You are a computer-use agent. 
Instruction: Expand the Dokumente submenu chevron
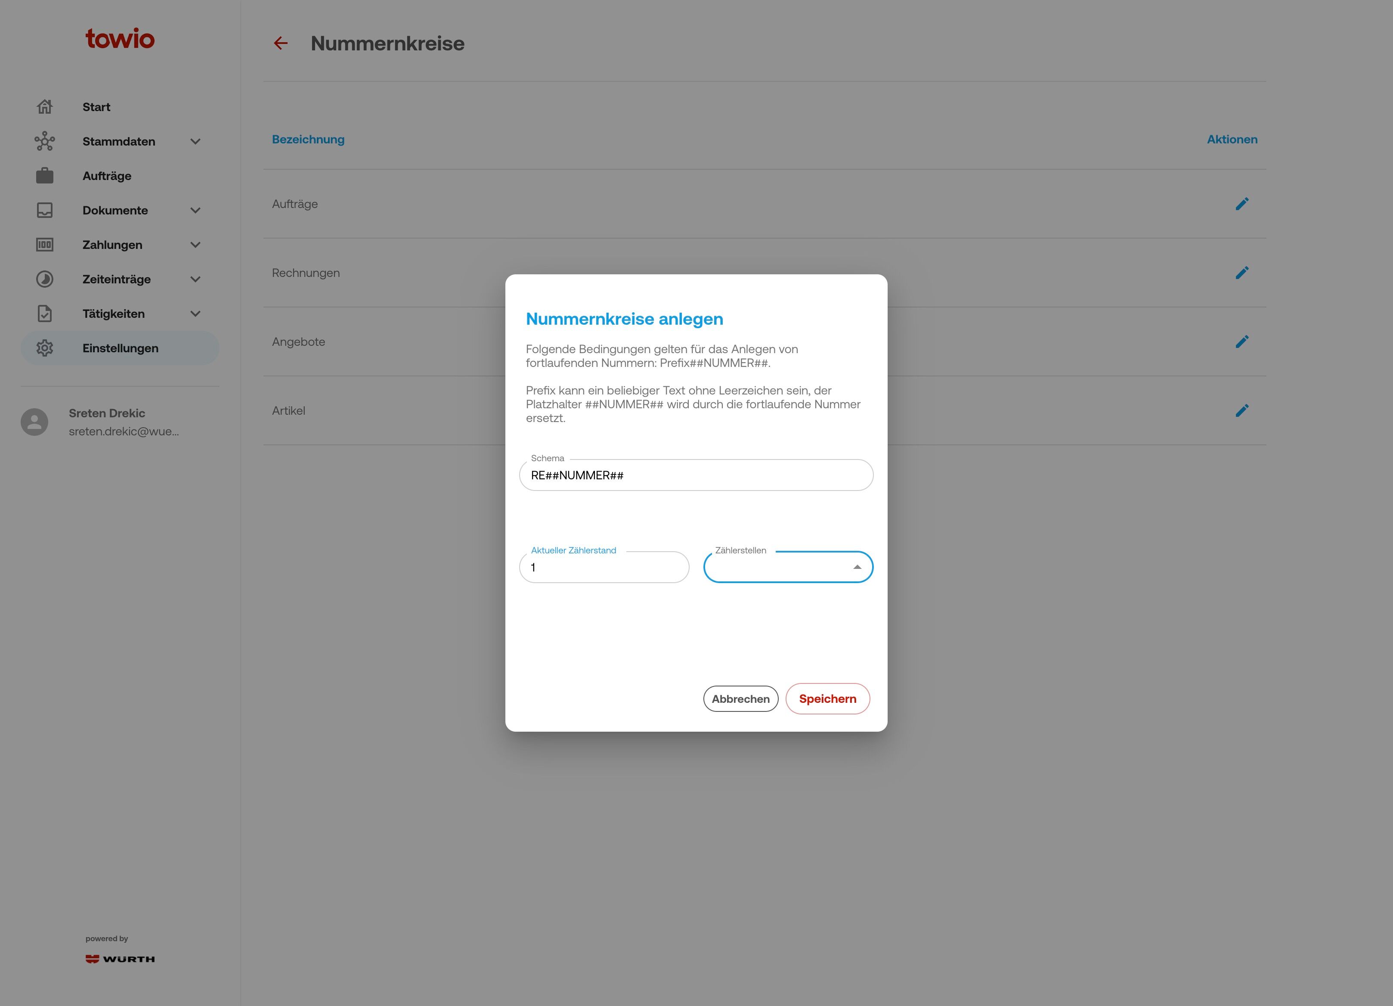195,210
